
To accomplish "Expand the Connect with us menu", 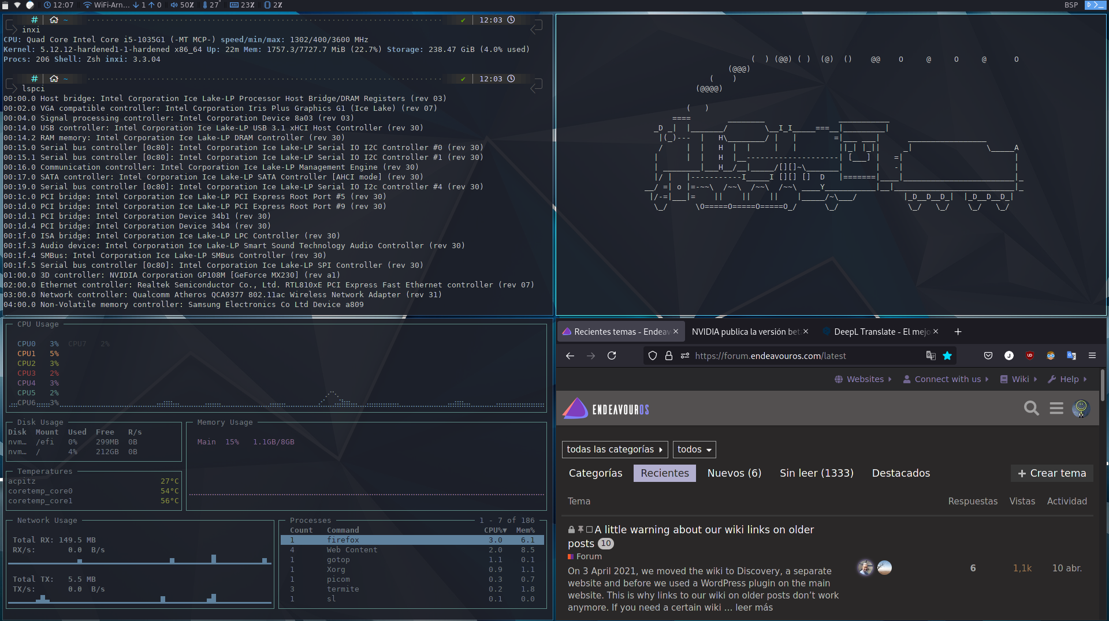I will [x=946, y=379].
